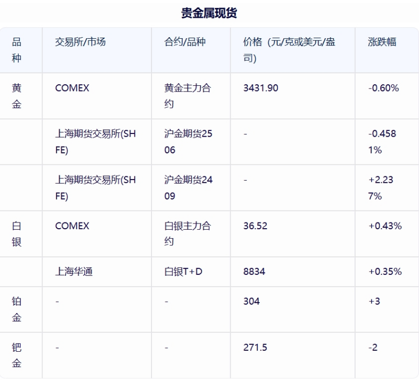Click the 贵金属现货 table title
This screenshot has width=419, height=380.
click(209, 13)
